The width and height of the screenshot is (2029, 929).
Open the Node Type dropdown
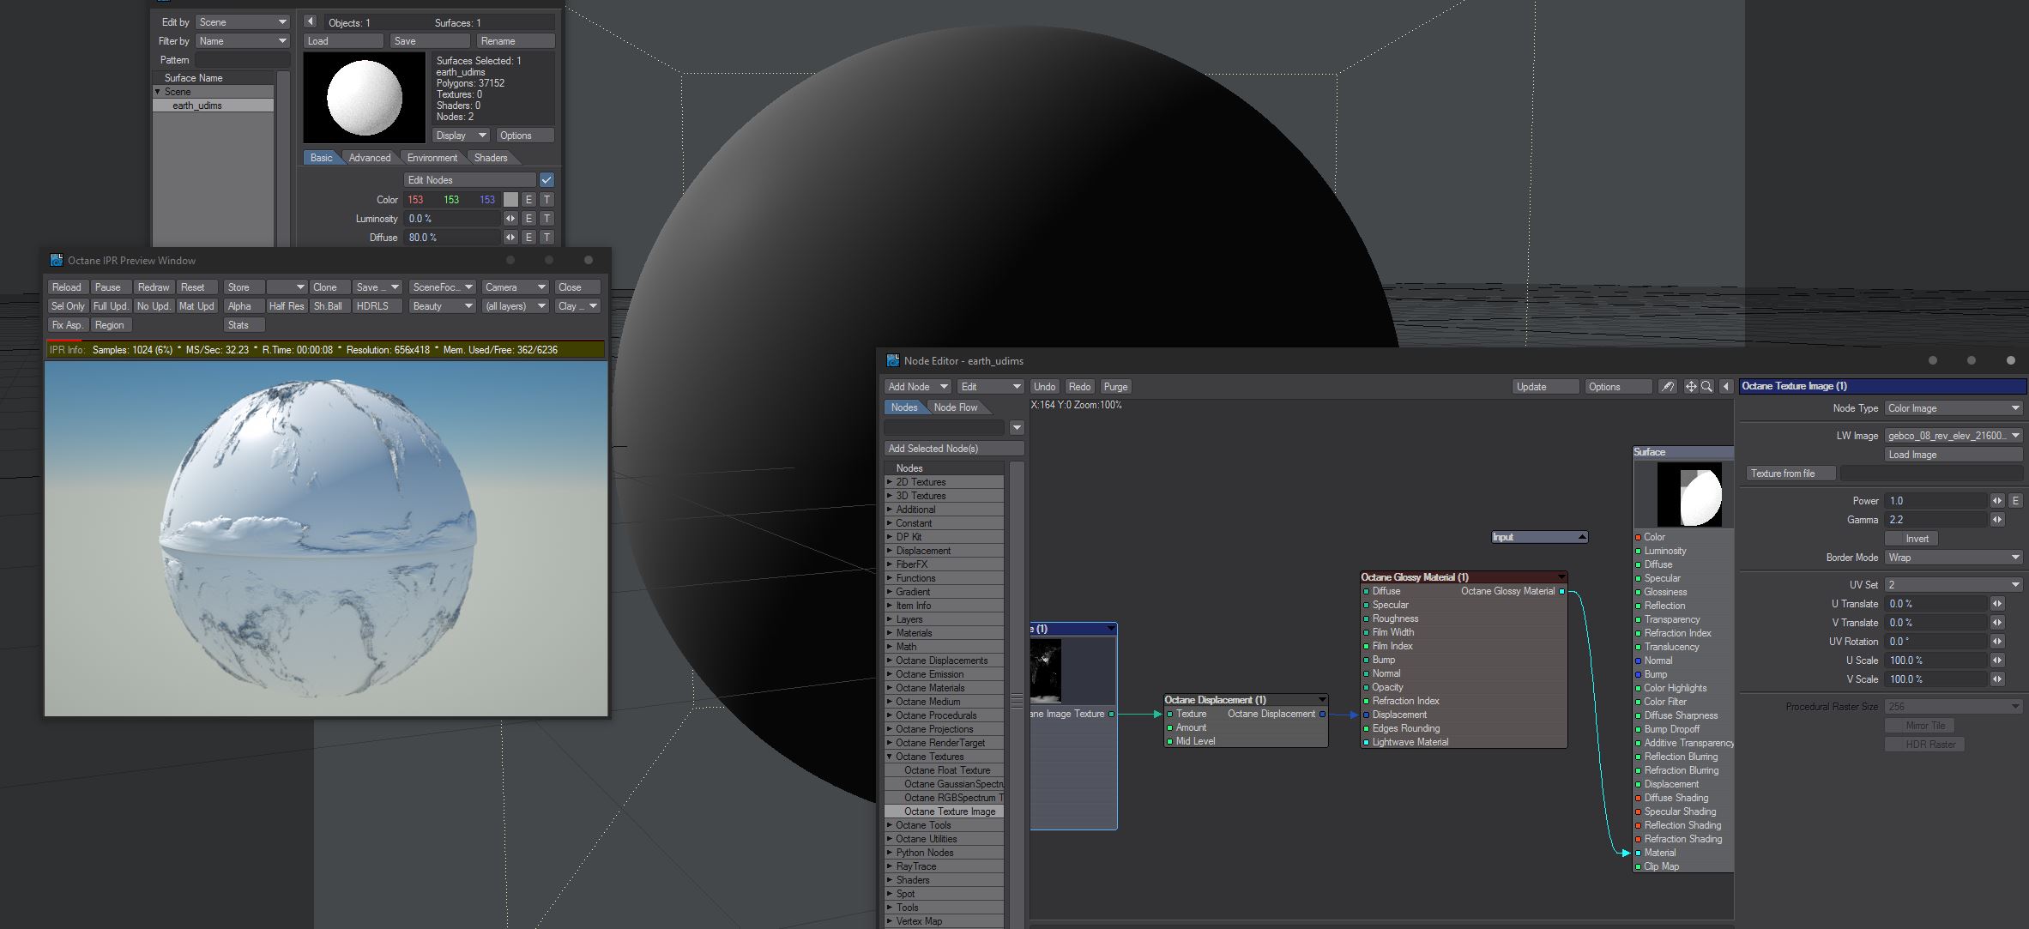(x=1953, y=408)
